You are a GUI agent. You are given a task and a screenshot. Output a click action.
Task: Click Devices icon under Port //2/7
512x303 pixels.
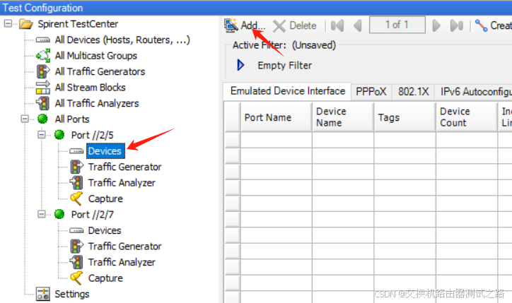click(x=76, y=230)
